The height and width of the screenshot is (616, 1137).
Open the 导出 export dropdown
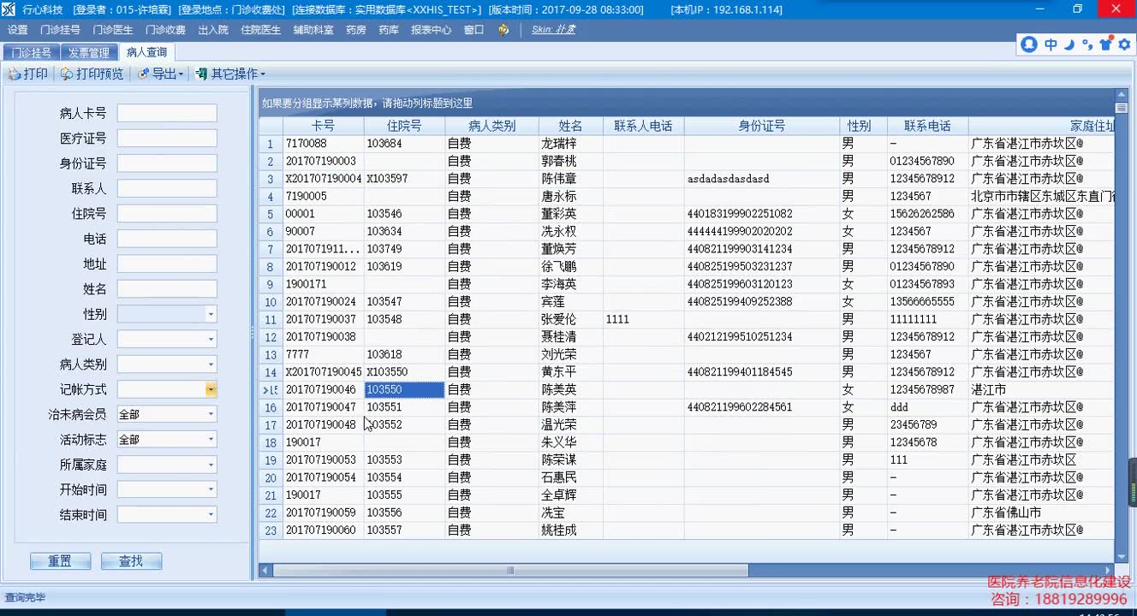[x=160, y=74]
